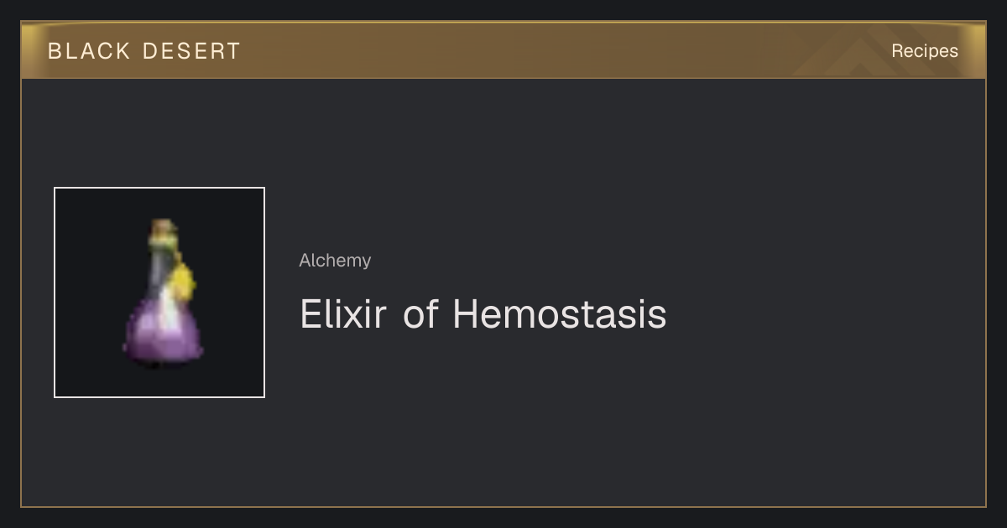Click the word BLACK in the header

coord(89,51)
